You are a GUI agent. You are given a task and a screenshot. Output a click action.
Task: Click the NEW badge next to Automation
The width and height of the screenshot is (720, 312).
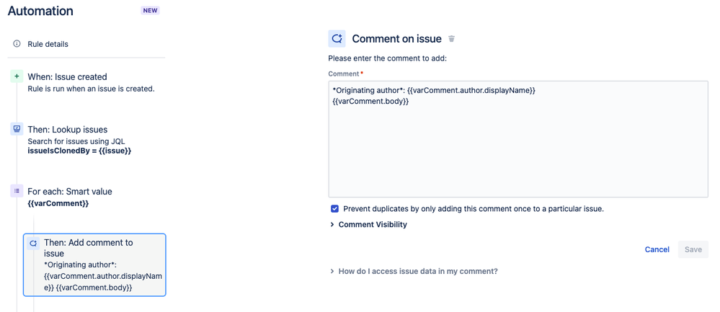(150, 11)
